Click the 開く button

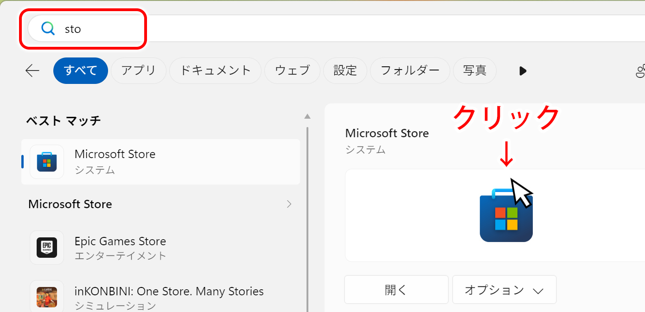pyautogui.click(x=396, y=290)
